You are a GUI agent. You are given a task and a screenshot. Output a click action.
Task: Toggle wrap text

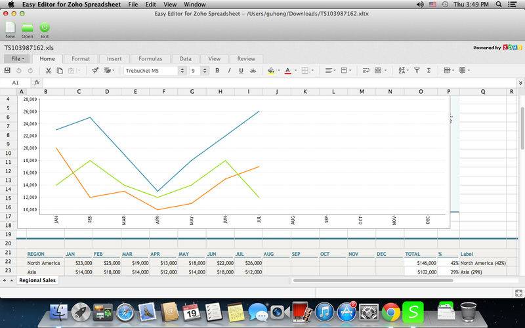[366, 70]
